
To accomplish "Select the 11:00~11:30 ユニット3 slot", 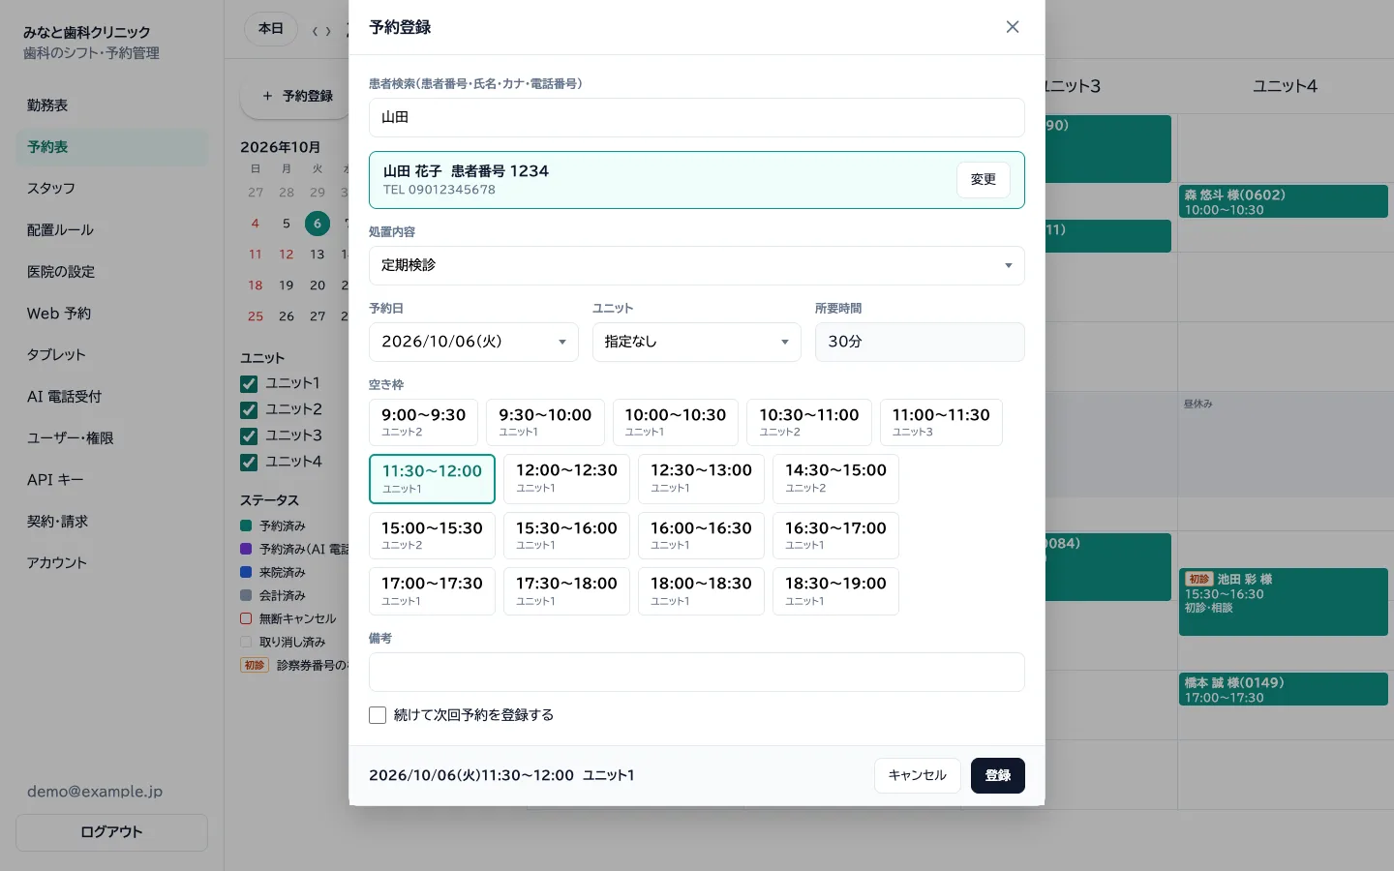I will click(940, 422).
